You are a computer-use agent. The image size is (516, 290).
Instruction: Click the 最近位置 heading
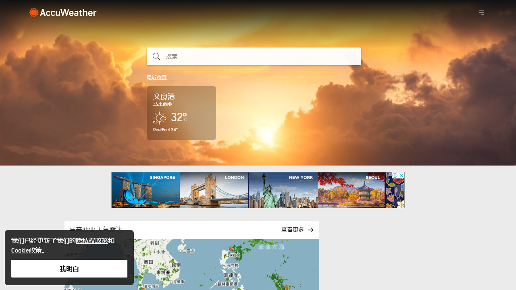(x=157, y=78)
